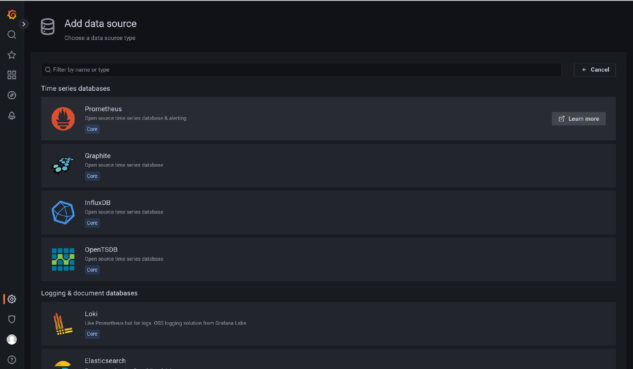Select the Loki data source
The image size is (633, 369).
click(328, 324)
